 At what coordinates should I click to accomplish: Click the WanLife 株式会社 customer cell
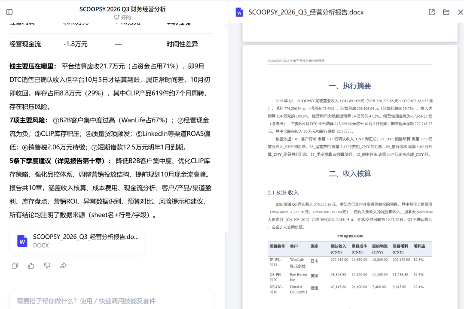tap(297, 263)
